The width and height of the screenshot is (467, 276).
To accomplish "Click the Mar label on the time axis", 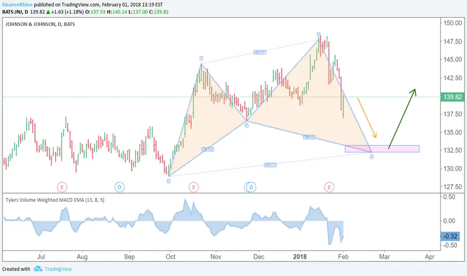I will [384, 256].
